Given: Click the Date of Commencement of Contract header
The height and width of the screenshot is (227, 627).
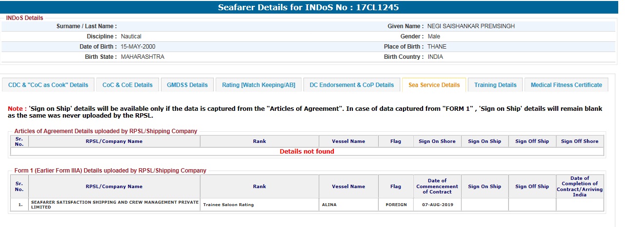Looking at the screenshot, I should coord(437,186).
